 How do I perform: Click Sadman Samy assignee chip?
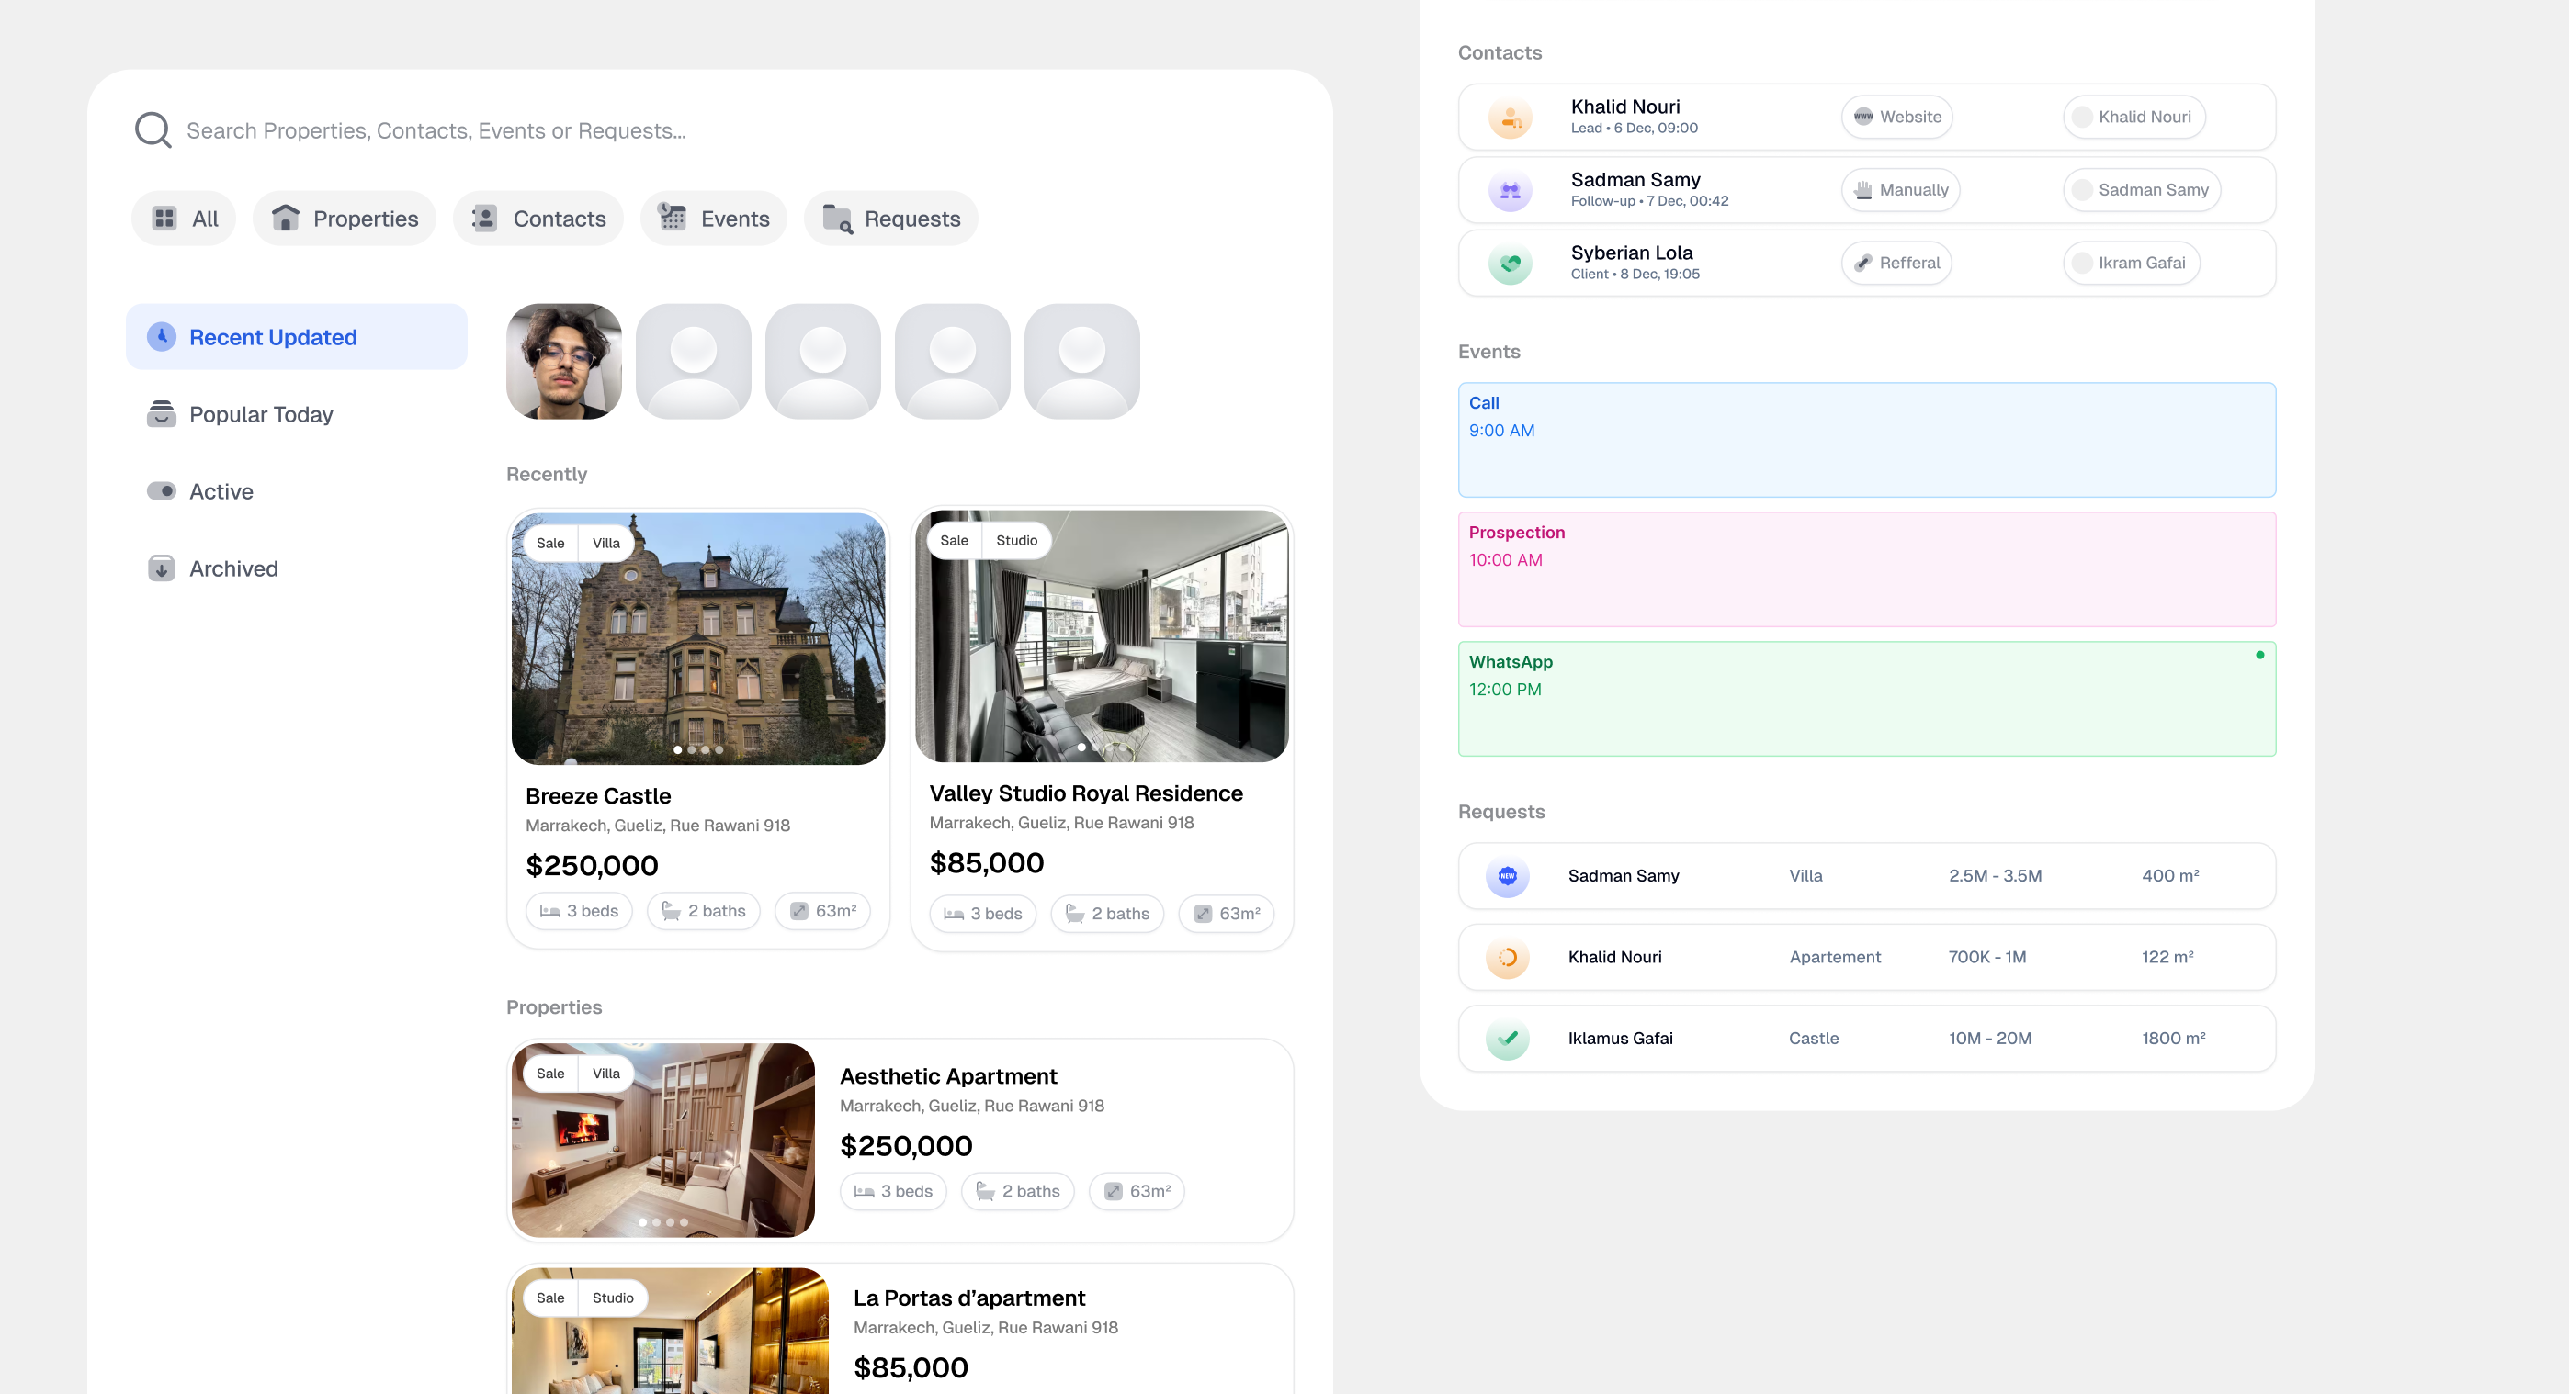click(2142, 189)
